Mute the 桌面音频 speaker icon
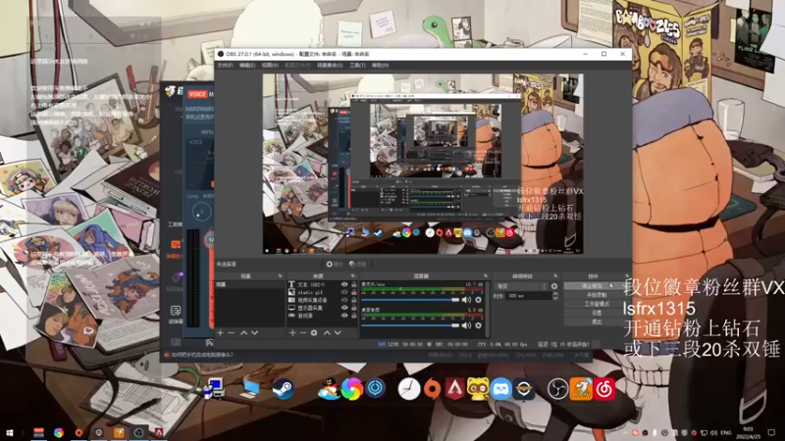Screen dimensions: 785x441 point(467,325)
